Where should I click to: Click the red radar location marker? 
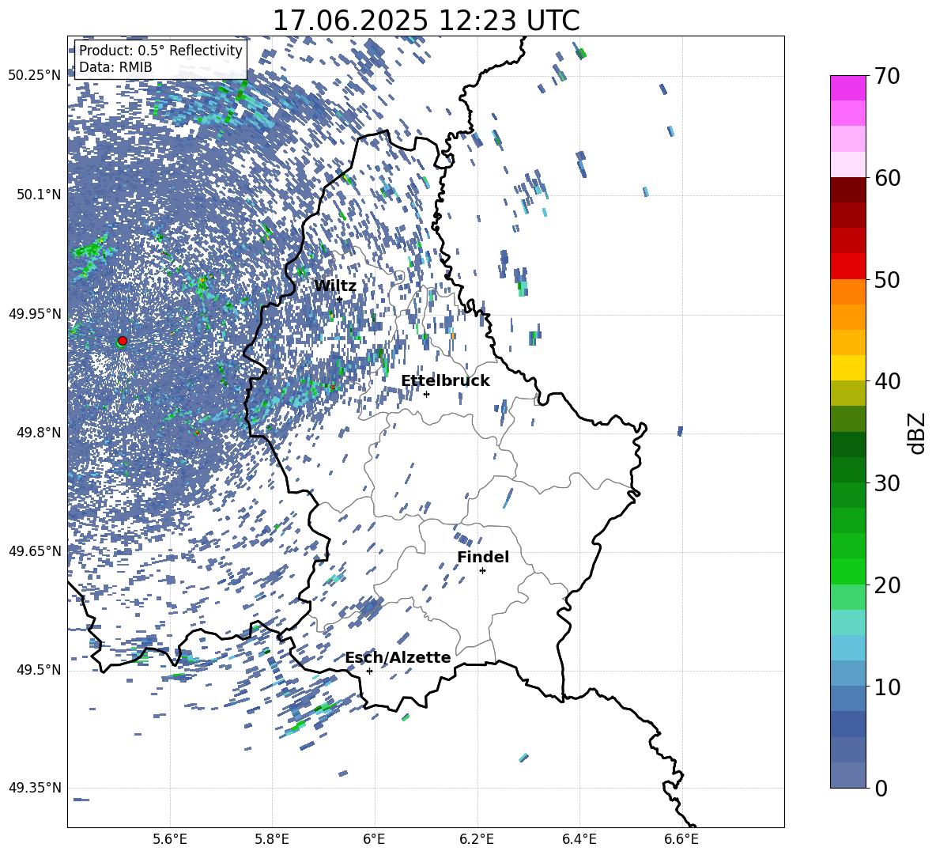[123, 340]
